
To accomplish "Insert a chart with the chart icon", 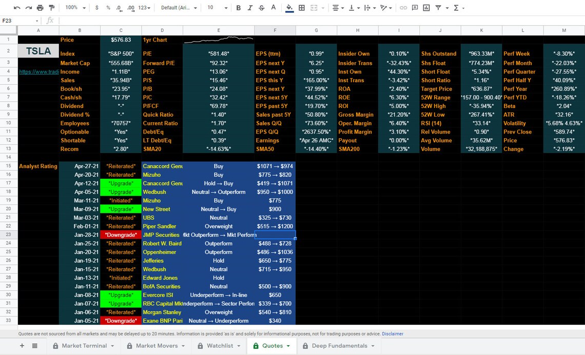I will 426,8.
